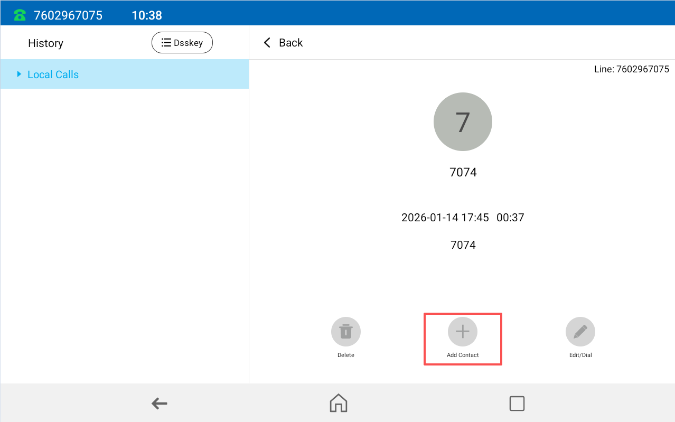
Task: Click the History panel title
Action: [45, 43]
